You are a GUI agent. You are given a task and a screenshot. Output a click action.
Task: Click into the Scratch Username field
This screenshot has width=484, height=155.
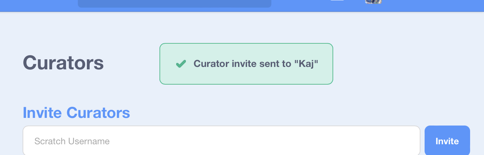pyautogui.click(x=221, y=141)
